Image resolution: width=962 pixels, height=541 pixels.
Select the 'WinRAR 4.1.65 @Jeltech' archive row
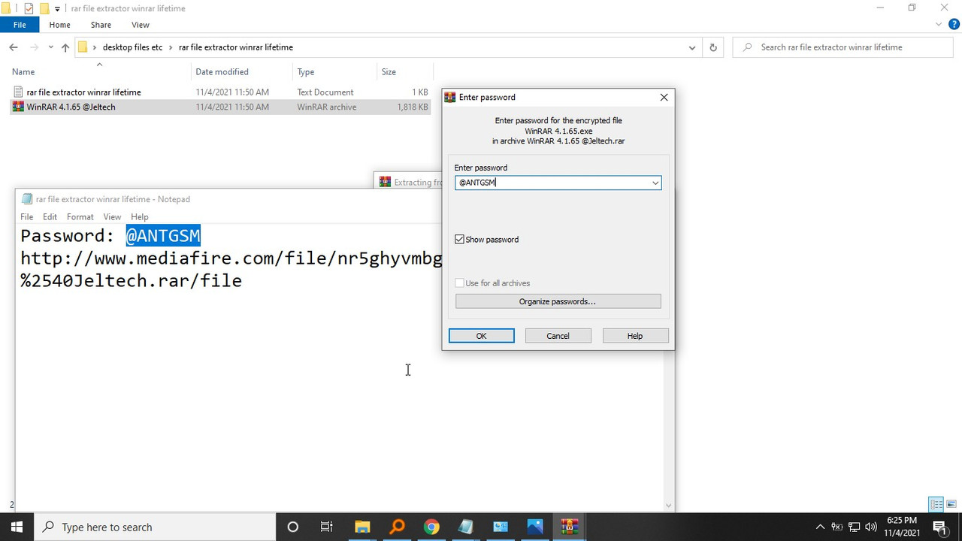pyautogui.click(x=220, y=107)
